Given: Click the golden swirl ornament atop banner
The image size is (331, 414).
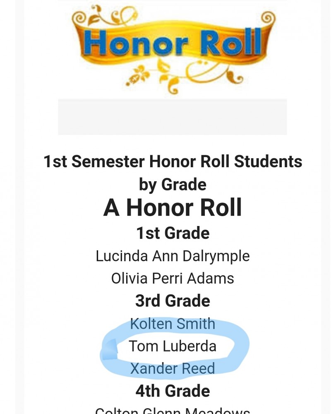Looking at the screenshot, I should (x=111, y=15).
